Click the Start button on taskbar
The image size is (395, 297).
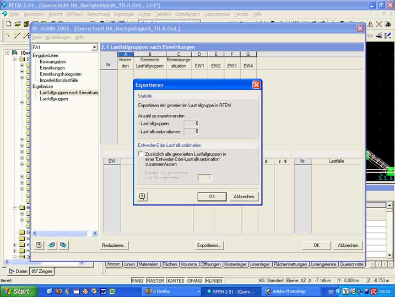19,291
